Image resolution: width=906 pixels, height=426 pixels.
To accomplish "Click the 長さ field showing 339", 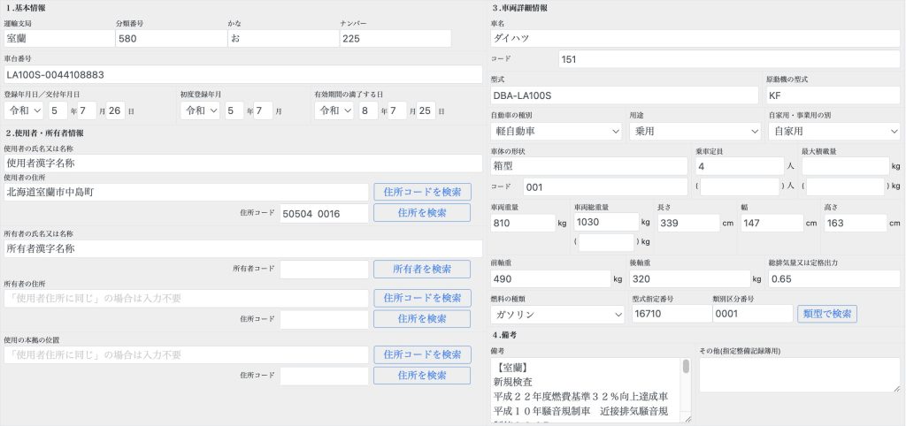I will click(688, 223).
